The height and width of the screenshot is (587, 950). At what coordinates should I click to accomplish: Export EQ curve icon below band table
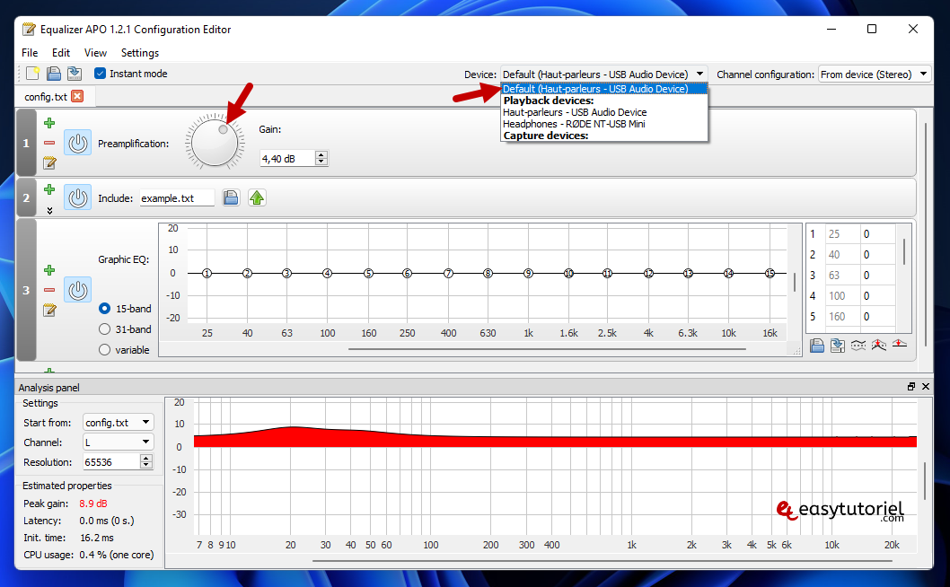click(837, 346)
